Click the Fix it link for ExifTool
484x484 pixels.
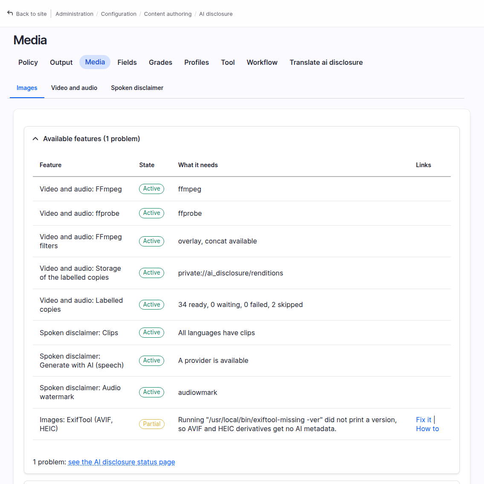point(423,420)
